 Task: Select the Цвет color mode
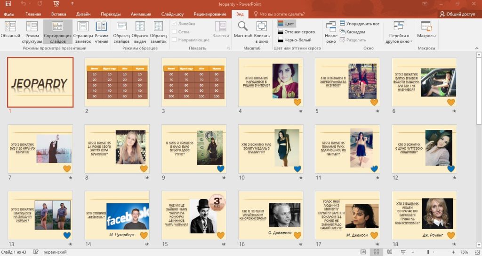click(286, 24)
